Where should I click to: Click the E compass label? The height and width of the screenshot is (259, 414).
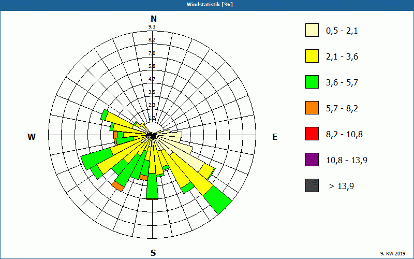[x=275, y=137]
